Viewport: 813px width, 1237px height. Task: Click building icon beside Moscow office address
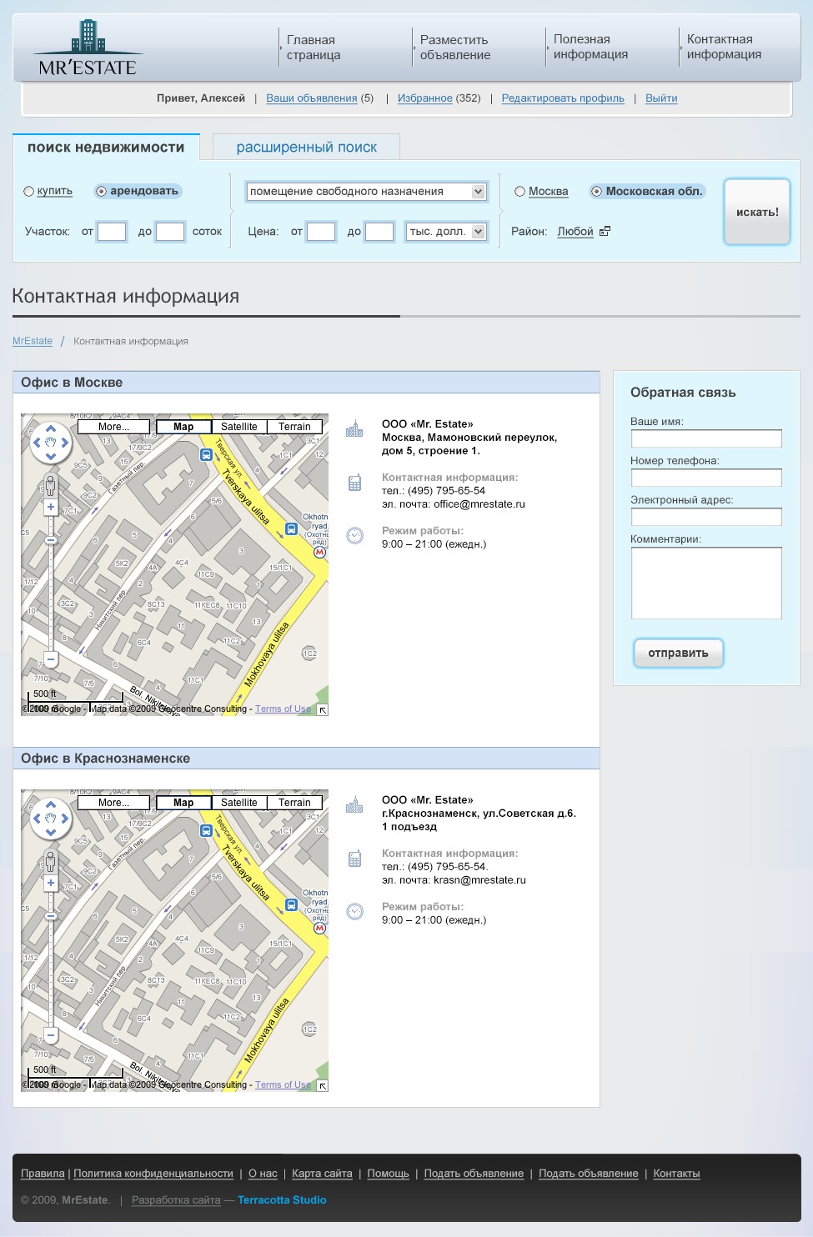pyautogui.click(x=354, y=428)
